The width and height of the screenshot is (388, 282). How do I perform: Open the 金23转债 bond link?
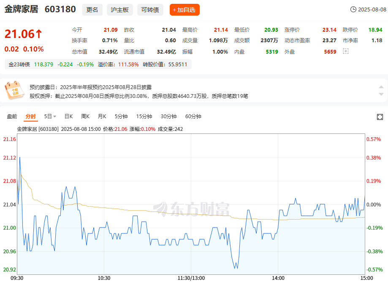[19, 65]
